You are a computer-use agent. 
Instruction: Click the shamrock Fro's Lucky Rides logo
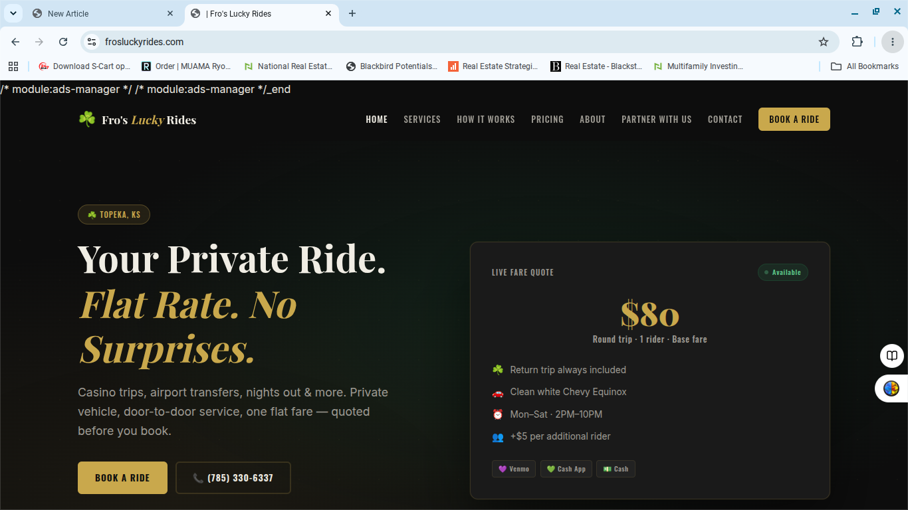137,120
